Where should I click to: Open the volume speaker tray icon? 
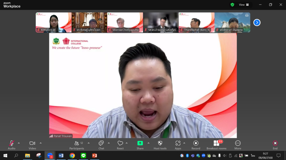225,156
